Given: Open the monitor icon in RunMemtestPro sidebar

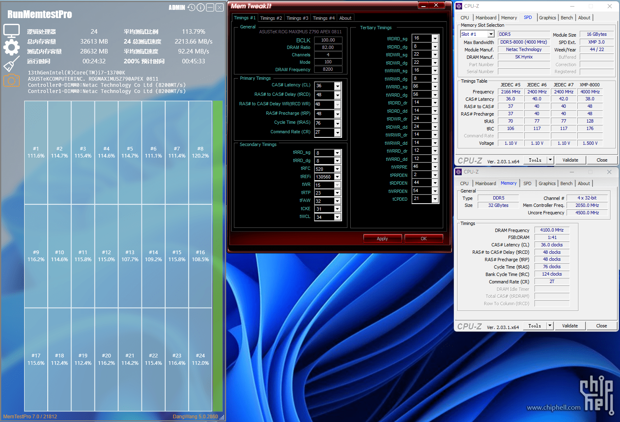Looking at the screenshot, I should point(12,31).
